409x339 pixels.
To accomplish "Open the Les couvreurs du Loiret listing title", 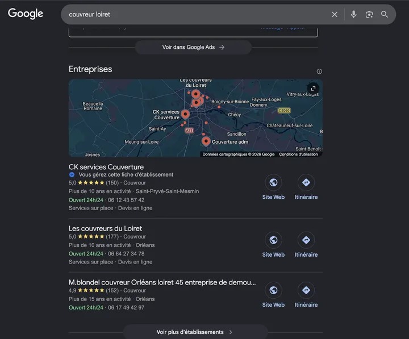I will click(x=105, y=228).
